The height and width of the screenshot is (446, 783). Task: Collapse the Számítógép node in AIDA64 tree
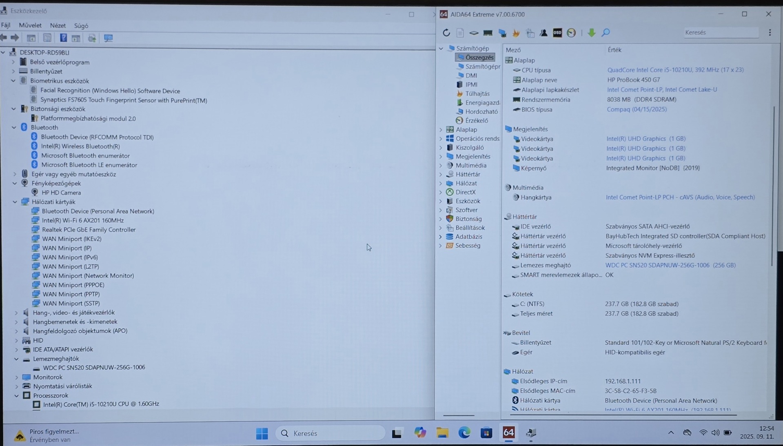tap(441, 49)
